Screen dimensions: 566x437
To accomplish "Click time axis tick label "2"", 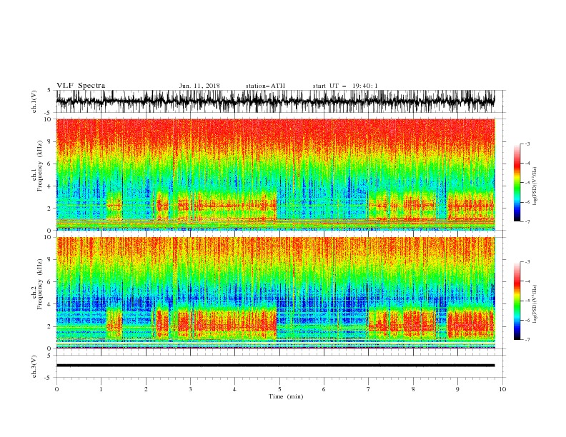I will pyautogui.click(x=146, y=389).
